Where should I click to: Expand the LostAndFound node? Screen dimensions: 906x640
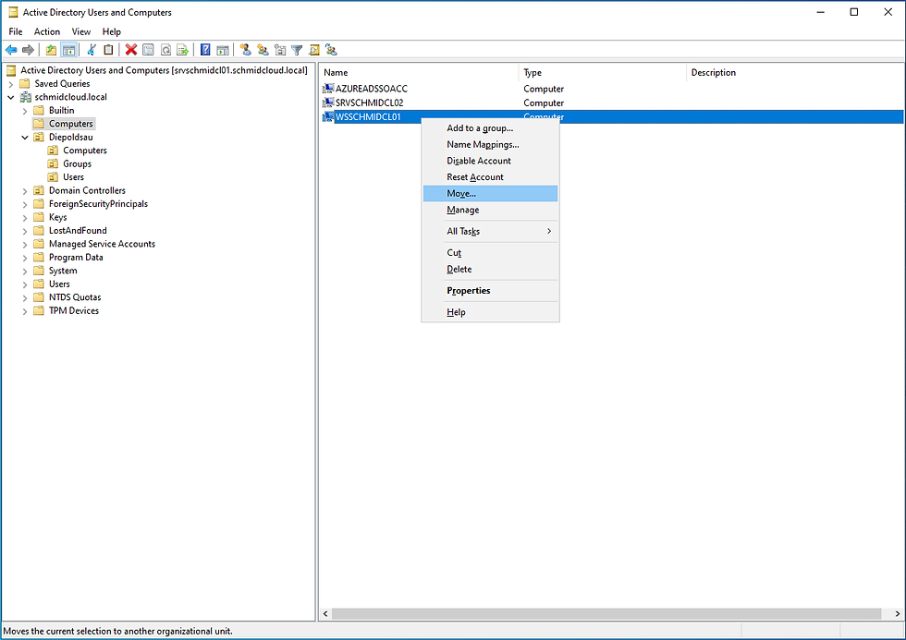click(x=25, y=231)
